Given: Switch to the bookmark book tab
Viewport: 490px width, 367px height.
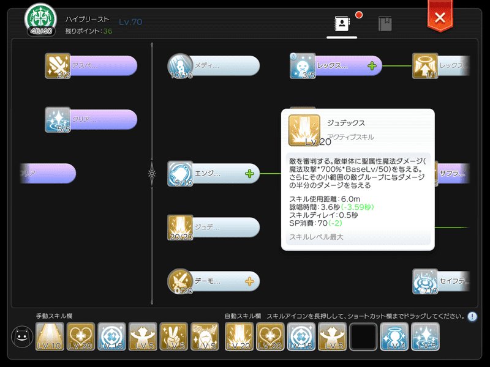Looking at the screenshot, I should pyautogui.click(x=385, y=23).
